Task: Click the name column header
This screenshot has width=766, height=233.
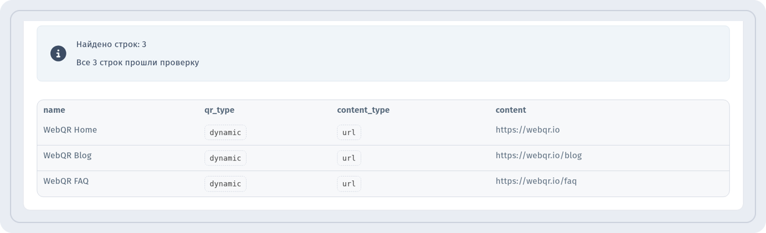Action: point(54,110)
